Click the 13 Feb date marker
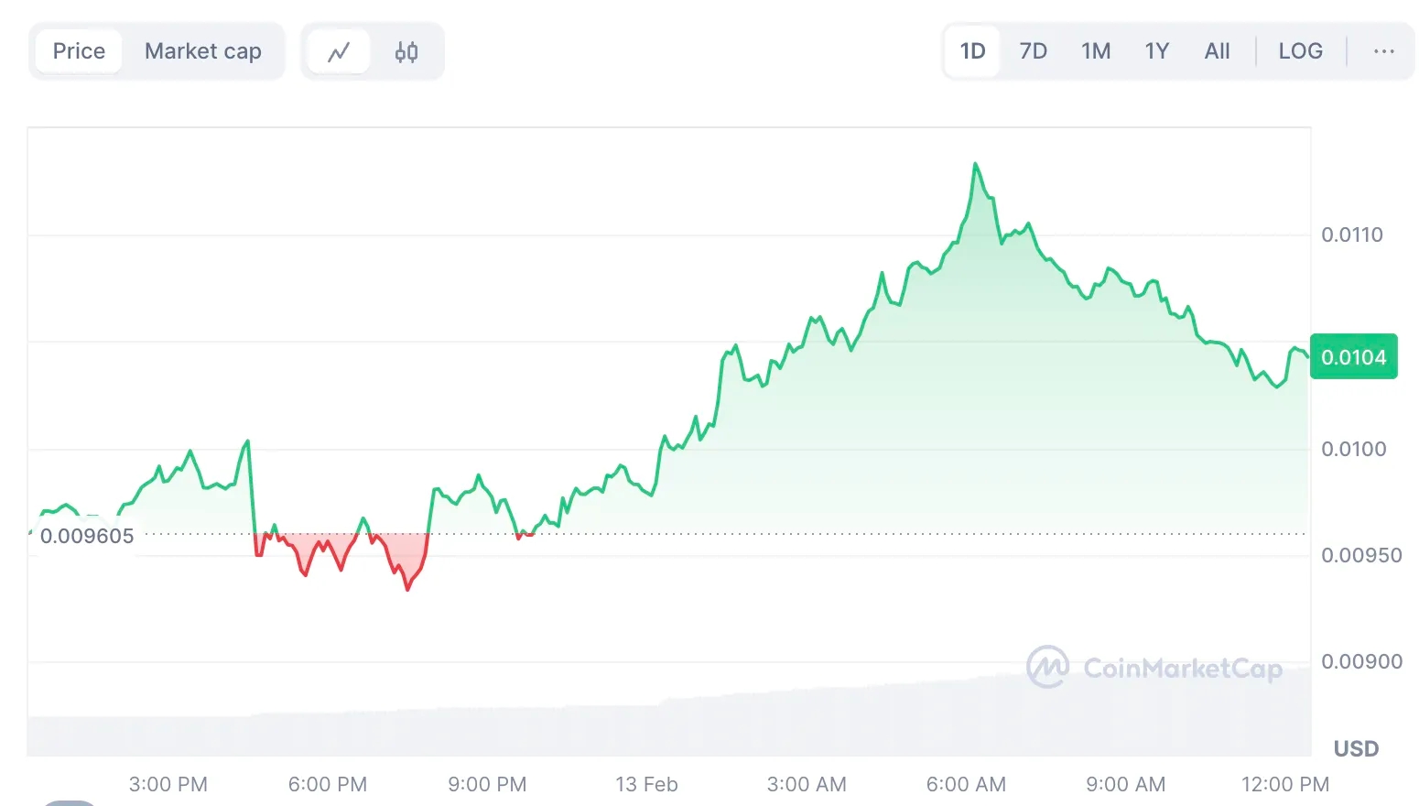This screenshot has width=1419, height=806. tap(646, 784)
